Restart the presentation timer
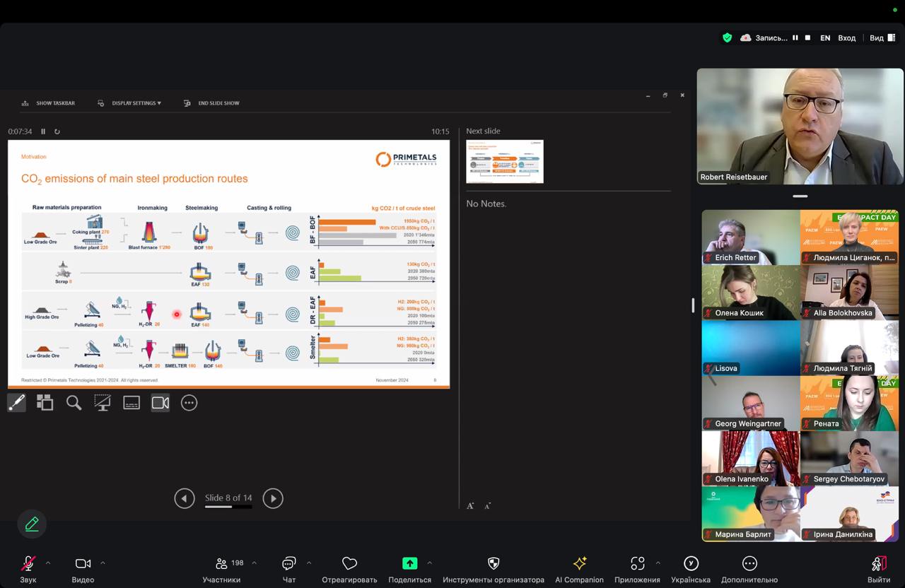This screenshot has height=588, width=905. coord(57,131)
